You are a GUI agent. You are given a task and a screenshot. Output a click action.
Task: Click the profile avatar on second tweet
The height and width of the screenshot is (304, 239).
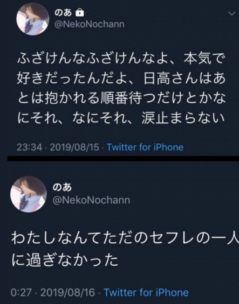coord(28,194)
